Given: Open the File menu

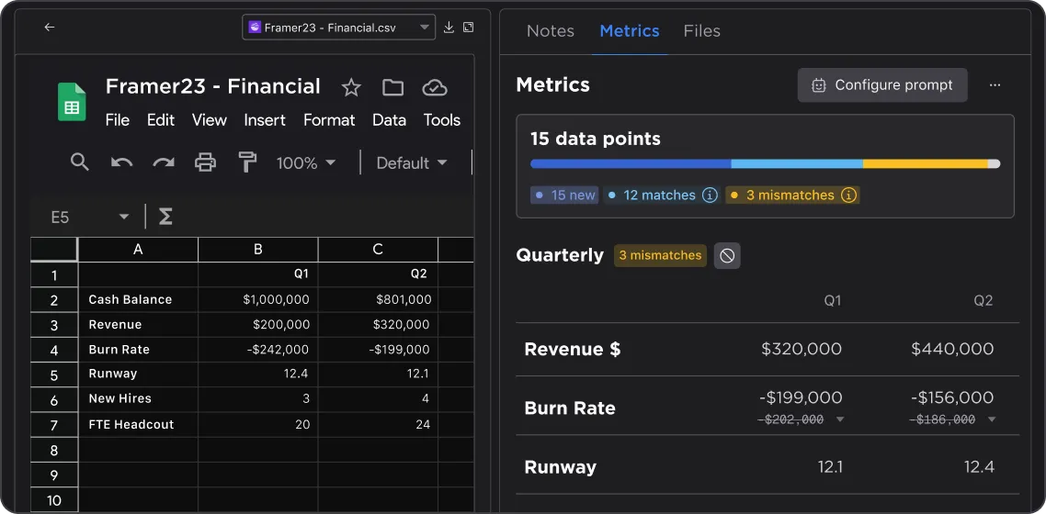Looking at the screenshot, I should (118, 120).
